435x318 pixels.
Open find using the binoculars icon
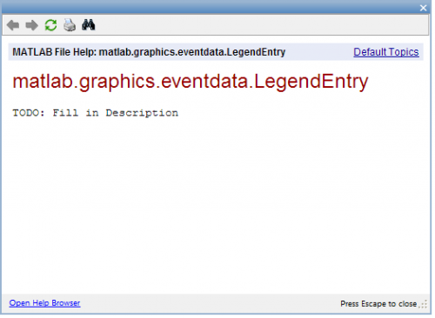coord(89,25)
